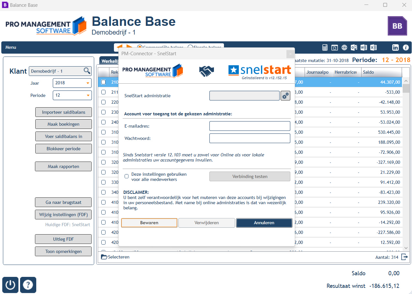The height and width of the screenshot is (294, 412).
Task: Tick the checkbox on the highlighted first row
Action: tap(103, 82)
